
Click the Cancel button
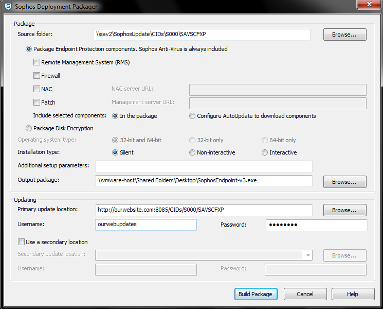tap(305, 294)
